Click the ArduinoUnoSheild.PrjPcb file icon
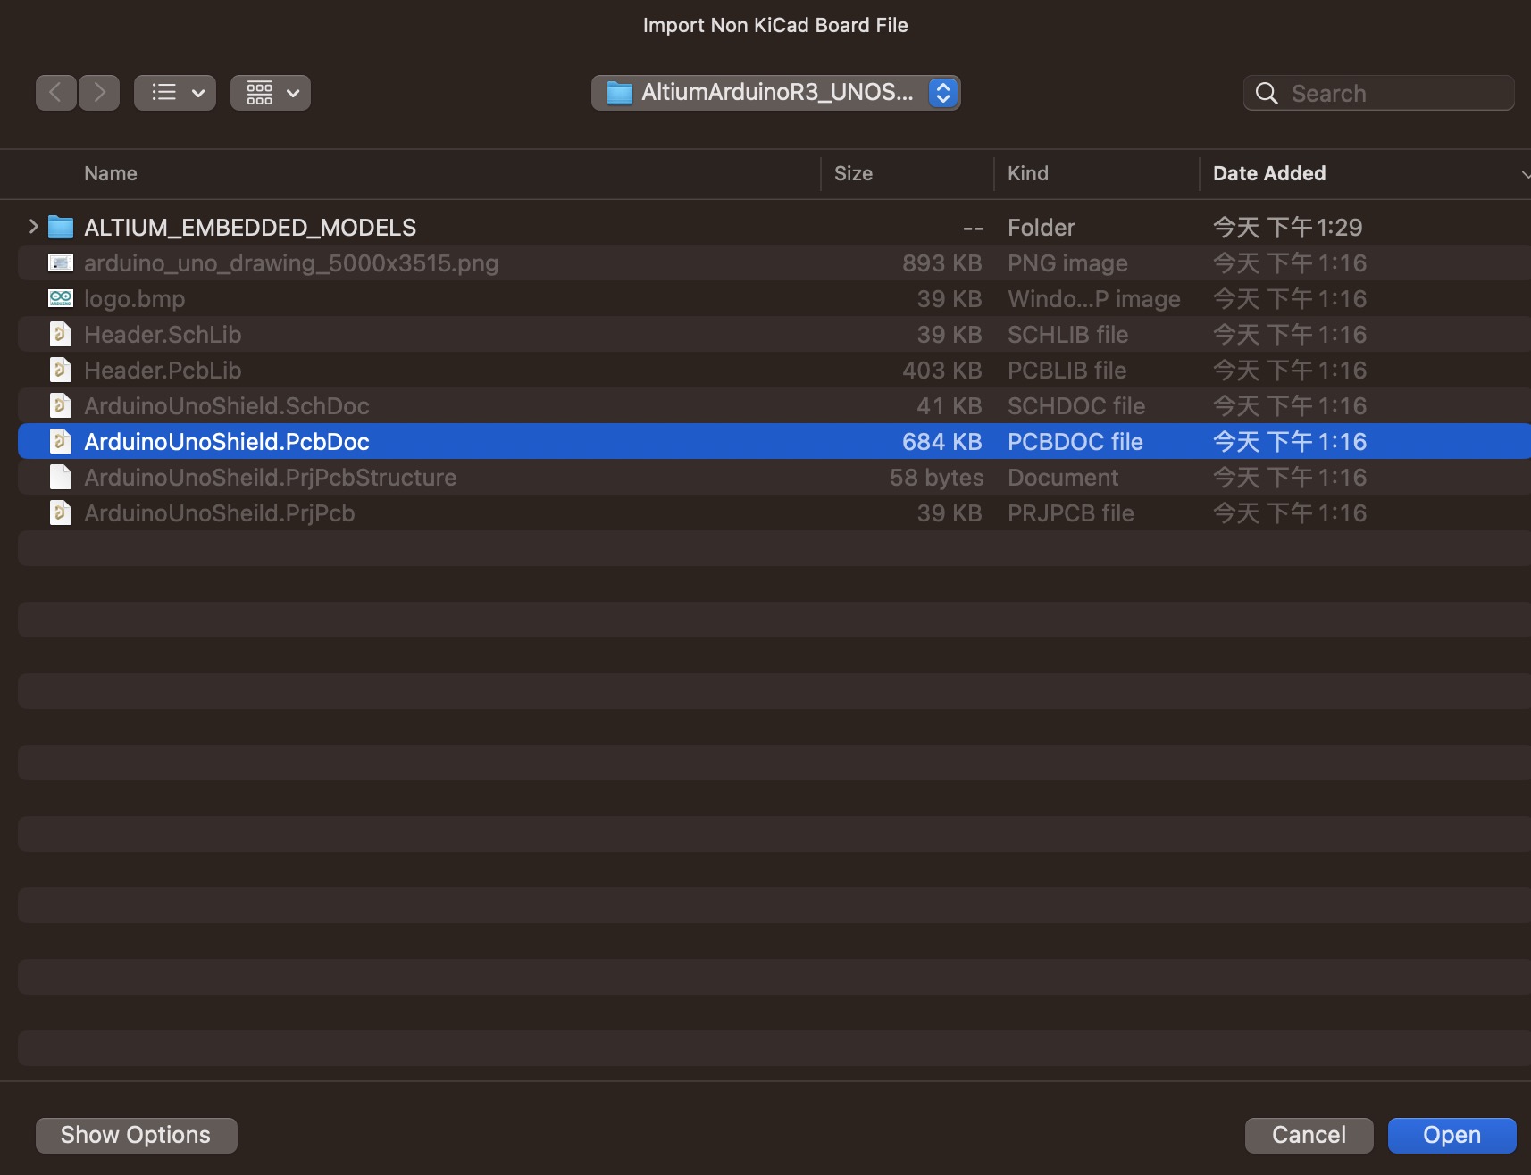 [61, 512]
